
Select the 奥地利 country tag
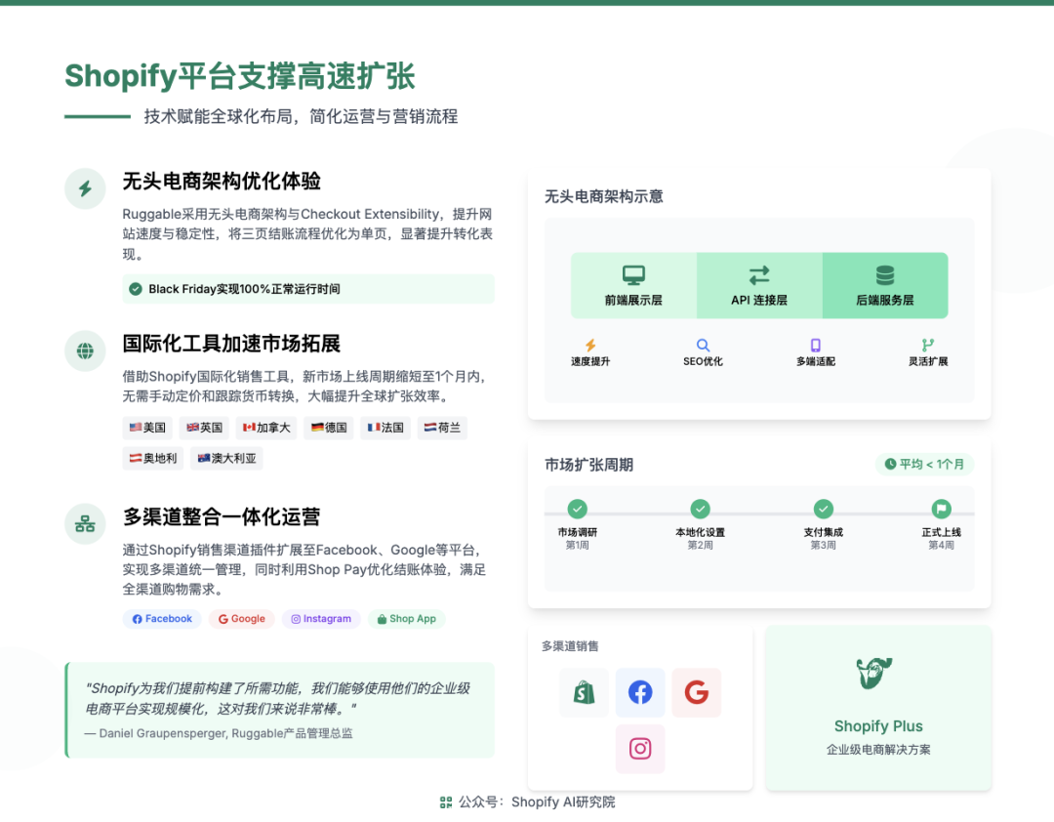click(x=152, y=459)
